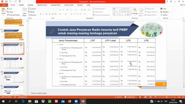
Task: Switch to SLIDE SHOW tab
Action: (69, 5)
